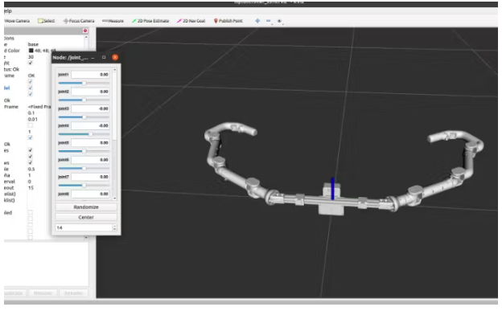Choose the Focus Camera tool
The image size is (502, 311).
pos(79,21)
